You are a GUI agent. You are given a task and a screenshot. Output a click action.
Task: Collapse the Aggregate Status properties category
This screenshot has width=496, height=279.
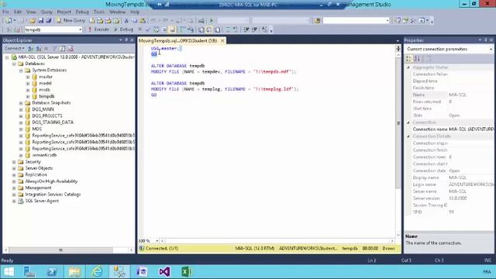(408, 67)
